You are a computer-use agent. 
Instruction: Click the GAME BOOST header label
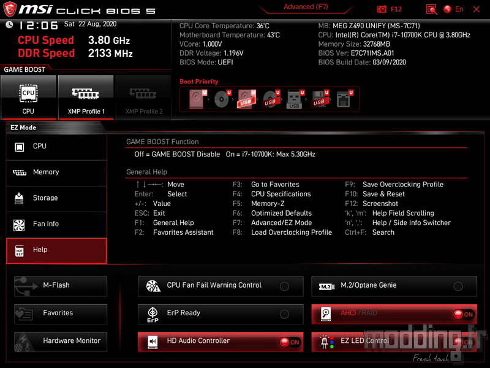coord(24,69)
